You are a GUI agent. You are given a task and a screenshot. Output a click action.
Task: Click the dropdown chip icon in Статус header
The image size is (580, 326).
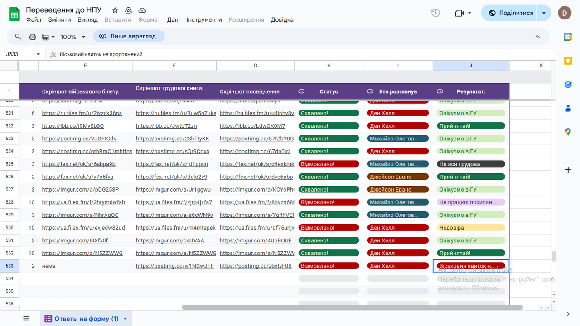click(302, 91)
